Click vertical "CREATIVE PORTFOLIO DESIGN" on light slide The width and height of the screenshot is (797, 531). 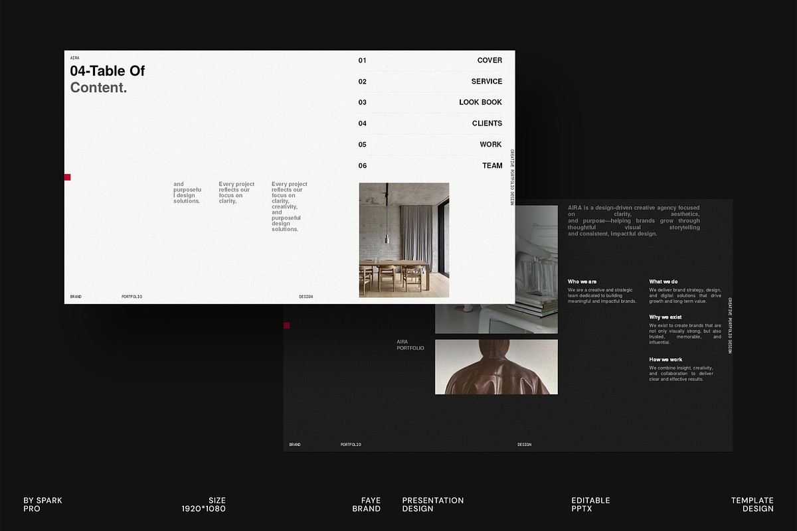coord(512,177)
